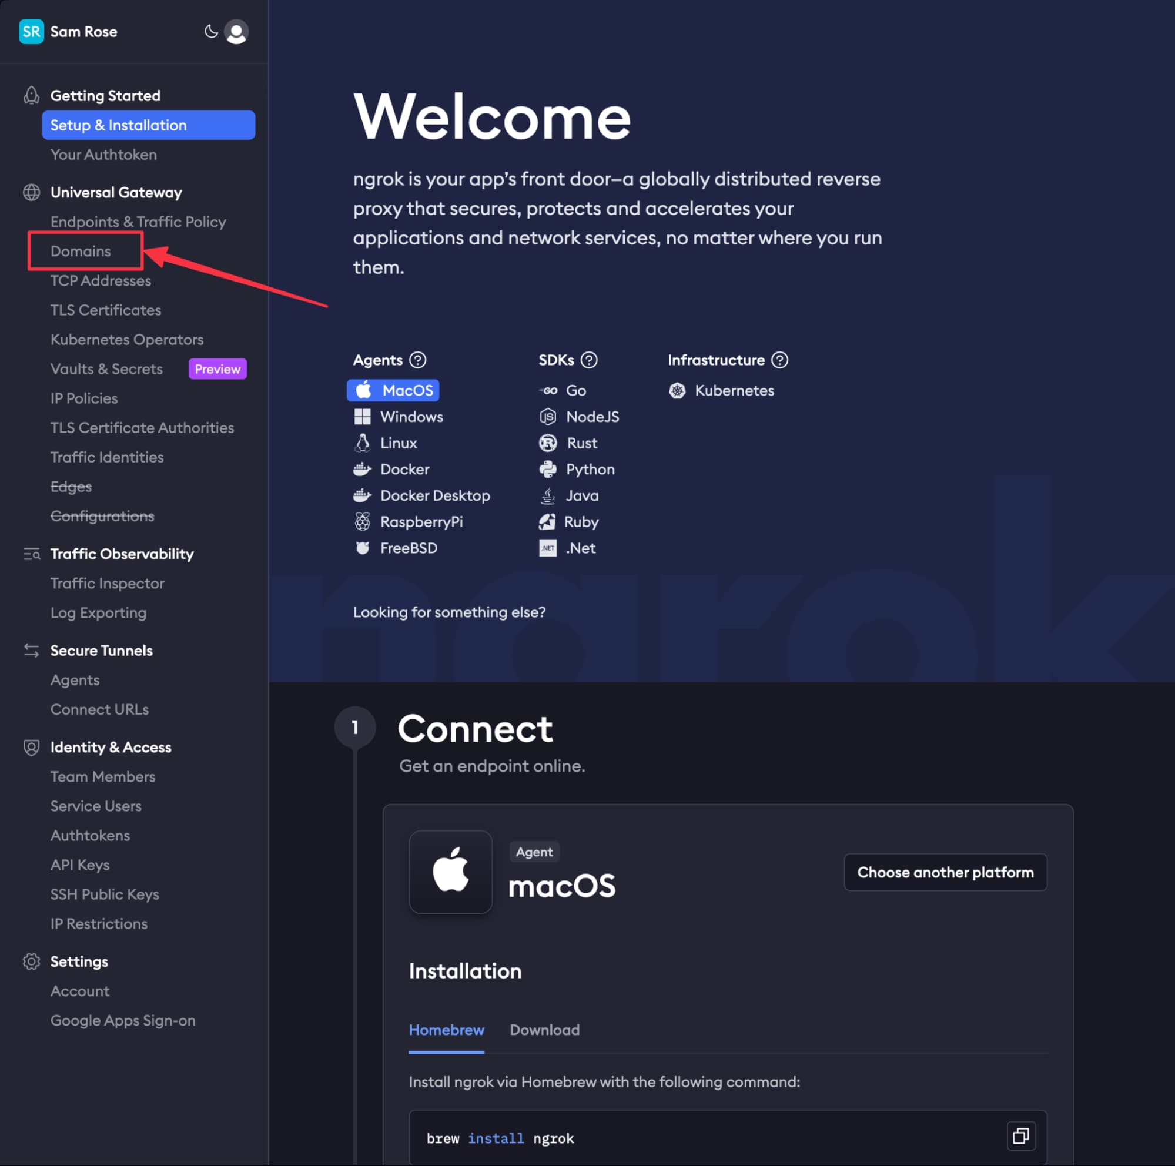
Task: Open Vaults & Secrets preview page
Action: (106, 369)
